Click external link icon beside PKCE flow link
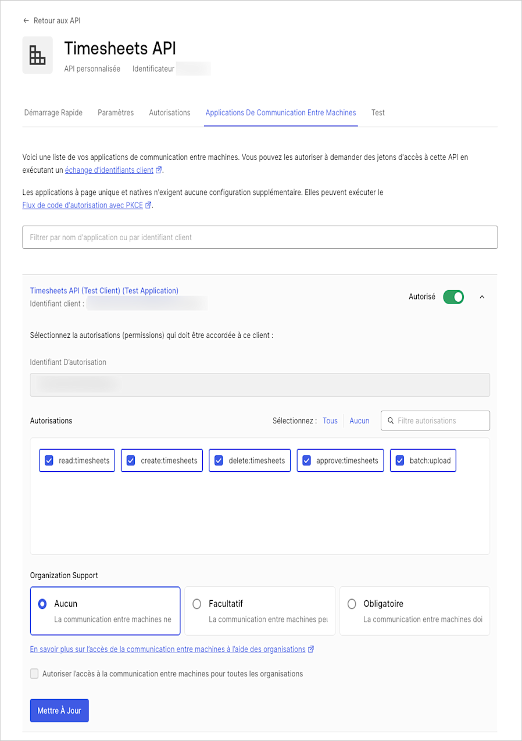Screen dimensions: 522x741 pyautogui.click(x=148, y=205)
